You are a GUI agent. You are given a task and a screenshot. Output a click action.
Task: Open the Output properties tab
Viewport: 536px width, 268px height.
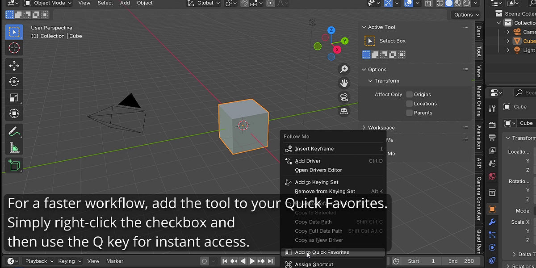[x=492, y=138]
